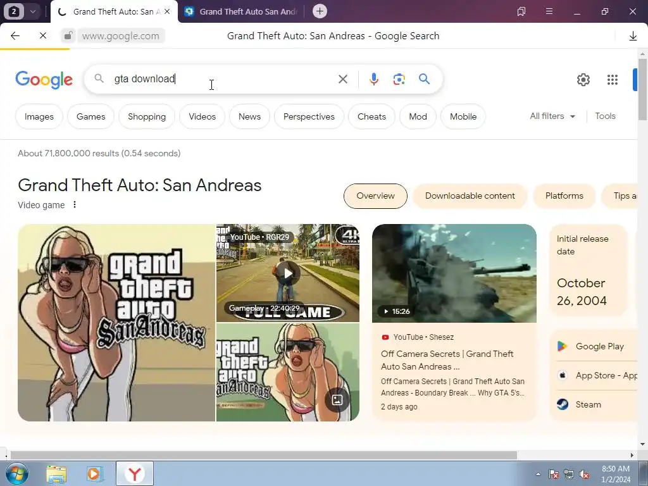648x486 pixels.
Task: Select the Cheats filter chip
Action: [371, 116]
